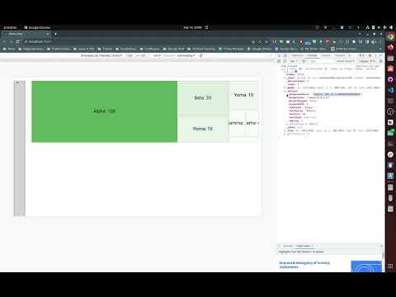Close the bottom drawer panel
396x297 pixels.
tap(381, 246)
